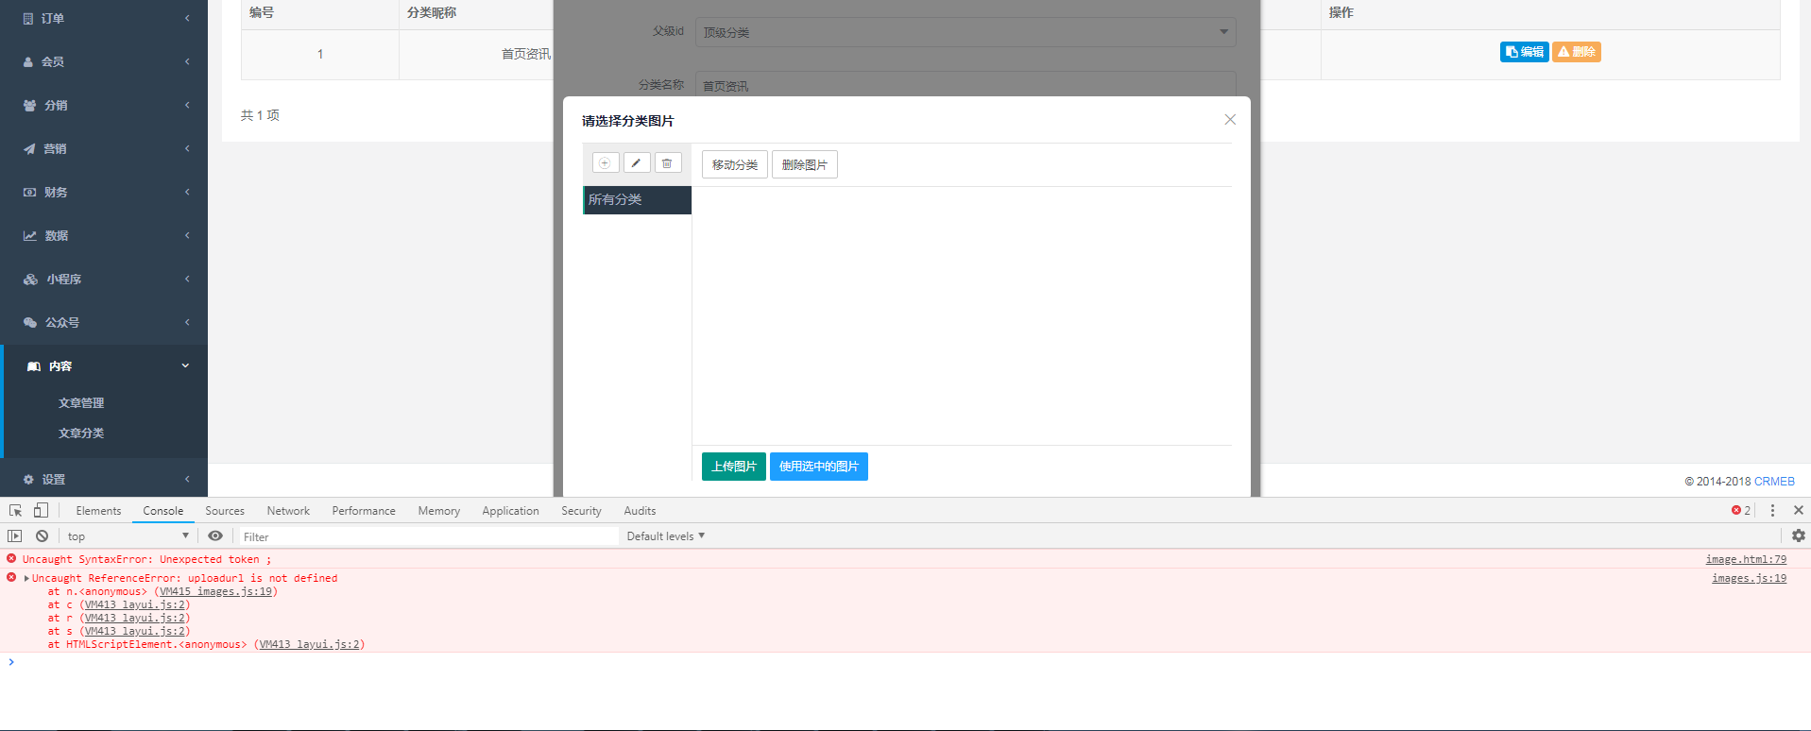Image resolution: width=1811 pixels, height=731 pixels.
Task: Toggle the DevTools device toolbar icon
Action: click(x=41, y=510)
